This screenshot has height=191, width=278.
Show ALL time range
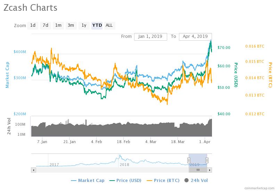coord(109,25)
